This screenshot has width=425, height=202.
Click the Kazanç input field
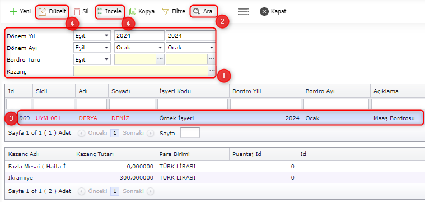(141, 71)
